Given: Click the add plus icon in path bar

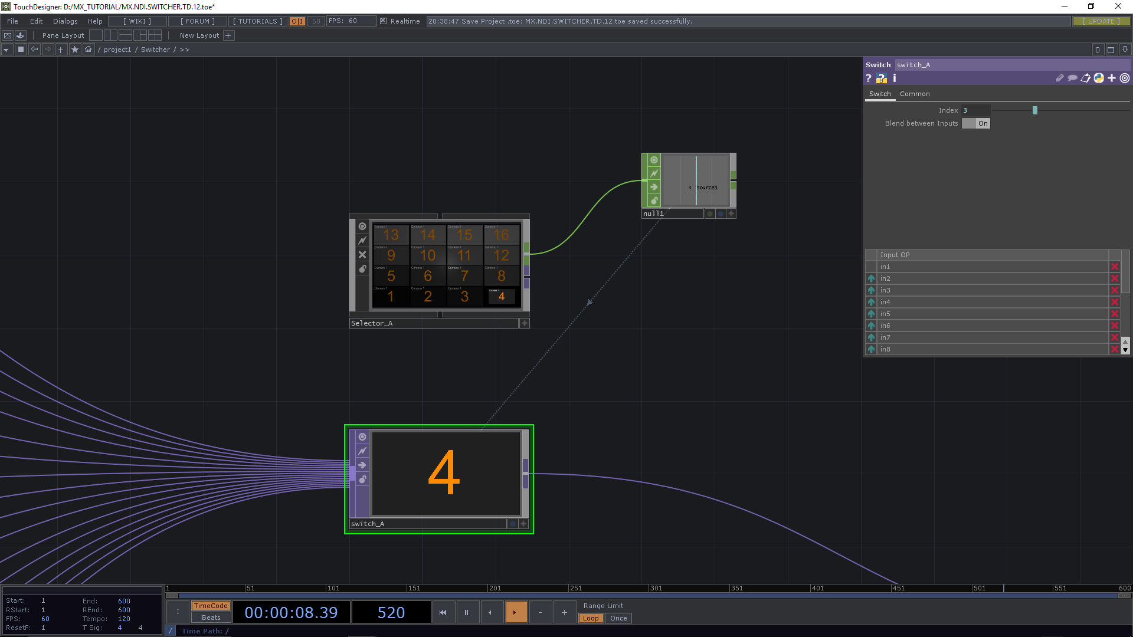Looking at the screenshot, I should tap(60, 50).
